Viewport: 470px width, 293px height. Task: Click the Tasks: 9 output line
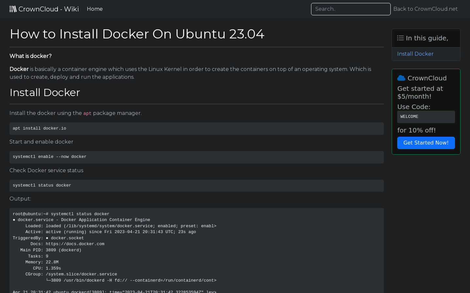[38, 256]
